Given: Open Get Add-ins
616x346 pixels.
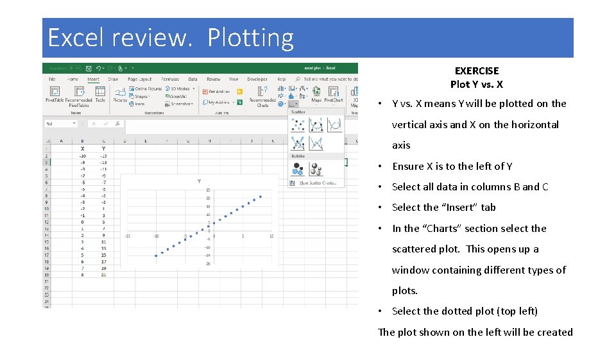Looking at the screenshot, I should (216, 92).
